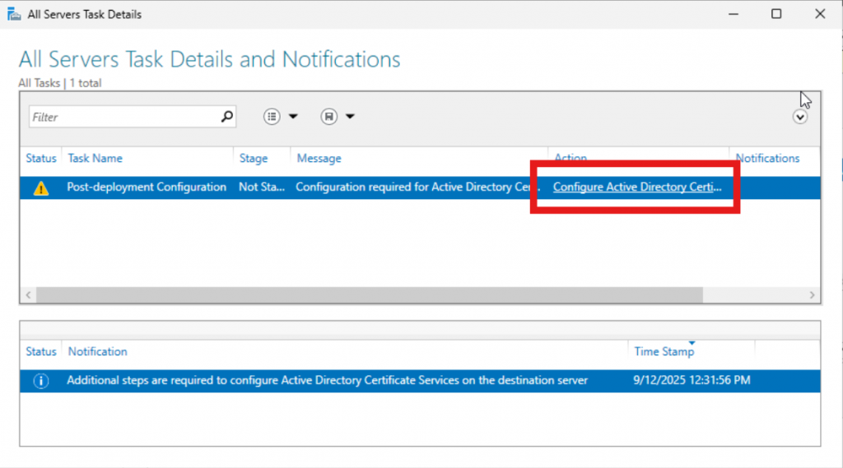This screenshot has width=843, height=468.
Task: Click the right arrow of horizontal scrollbar
Action: tap(813, 294)
